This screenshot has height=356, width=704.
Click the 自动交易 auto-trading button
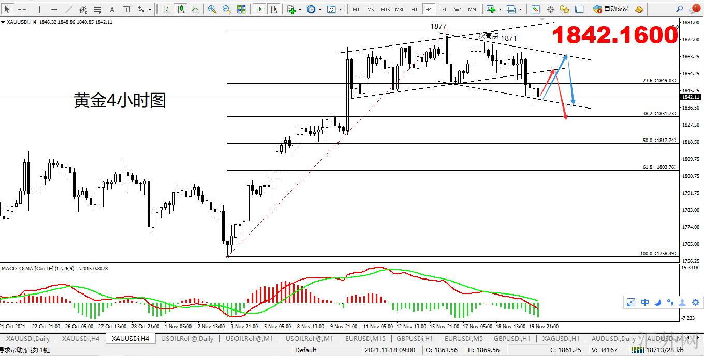point(611,9)
